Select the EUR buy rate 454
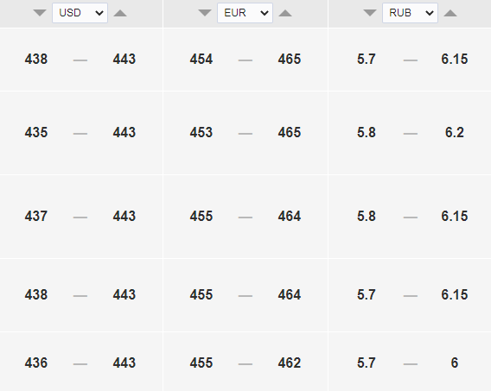Screen dimensions: 491x391 [201, 59]
